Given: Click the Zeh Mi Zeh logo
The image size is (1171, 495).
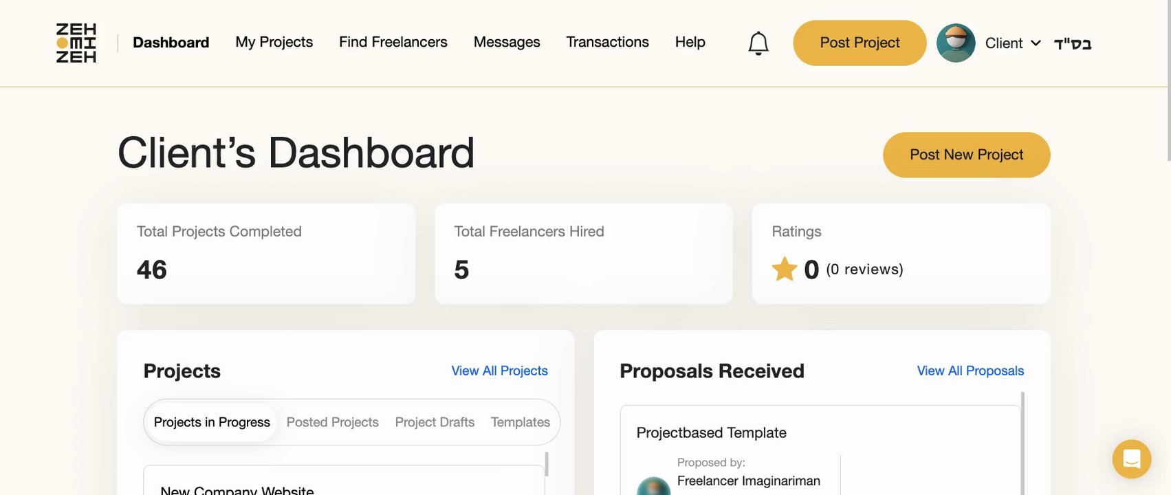Looking at the screenshot, I should pyautogui.click(x=76, y=43).
